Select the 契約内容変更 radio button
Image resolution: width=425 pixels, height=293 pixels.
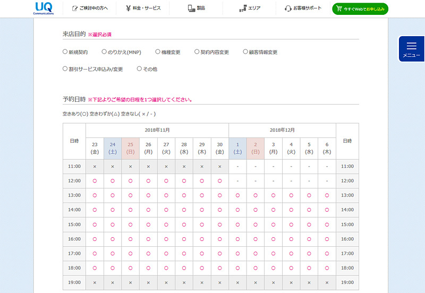[197, 52]
